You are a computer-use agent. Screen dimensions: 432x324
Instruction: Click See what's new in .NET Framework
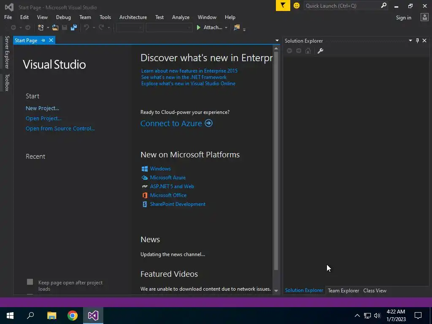coord(184,77)
